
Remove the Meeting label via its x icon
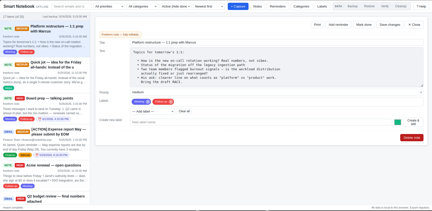pos(148,102)
